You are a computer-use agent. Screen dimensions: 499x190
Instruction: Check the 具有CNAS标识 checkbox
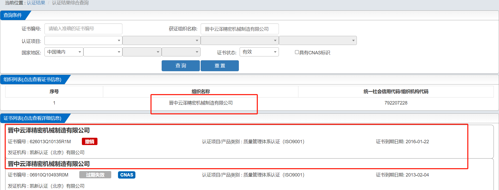pyautogui.click(x=297, y=52)
